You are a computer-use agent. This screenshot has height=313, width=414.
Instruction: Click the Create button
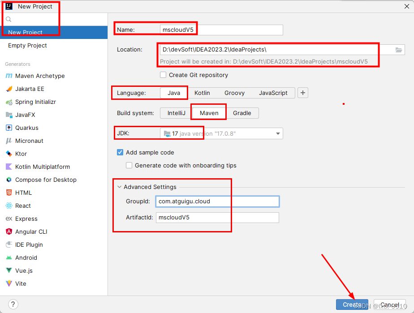352,304
